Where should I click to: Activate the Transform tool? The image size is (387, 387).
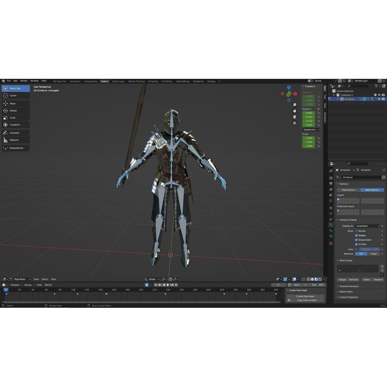15,125
